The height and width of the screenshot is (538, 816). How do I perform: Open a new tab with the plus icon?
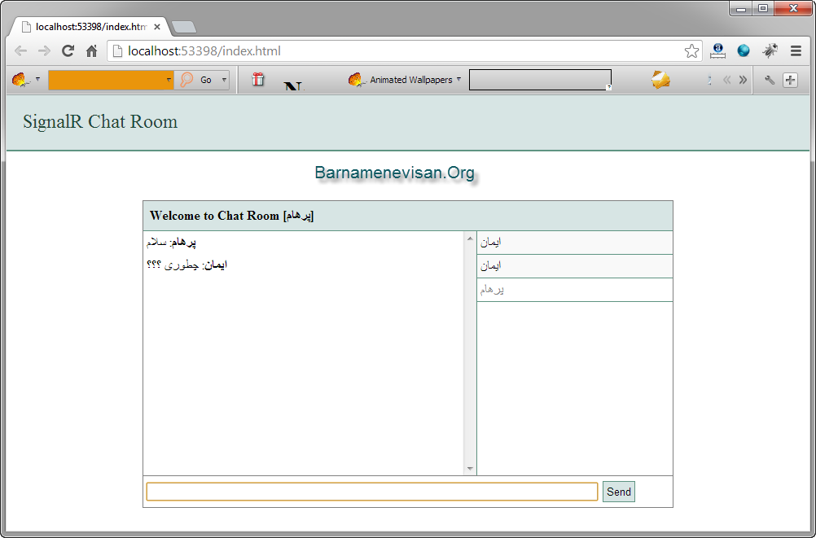pos(791,80)
